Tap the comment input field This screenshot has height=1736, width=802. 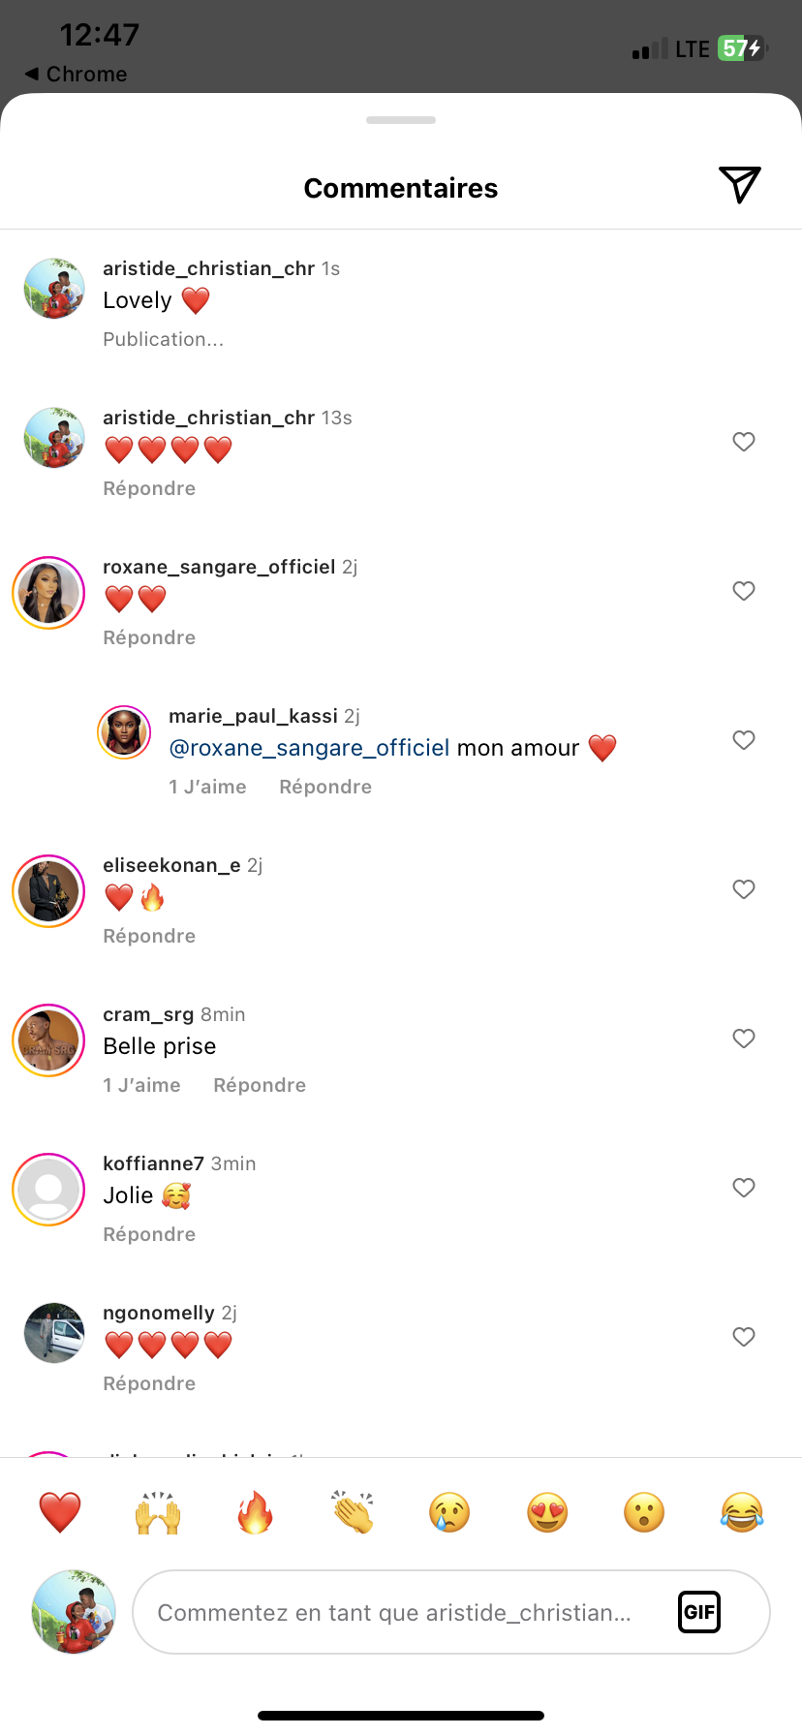pyautogui.click(x=407, y=1612)
